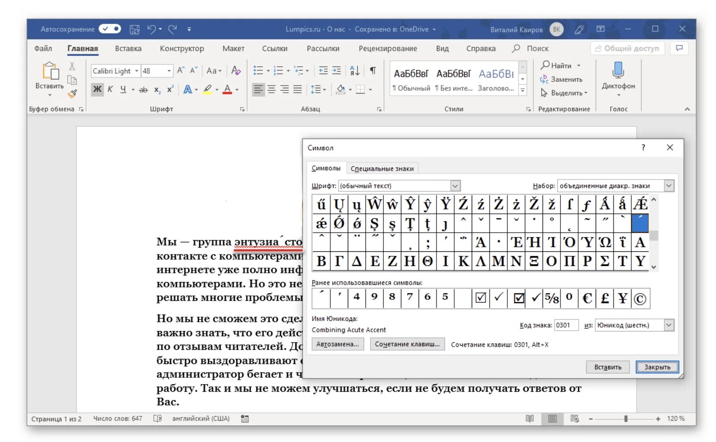Undo the last action
716x442 pixels.
pos(152,29)
